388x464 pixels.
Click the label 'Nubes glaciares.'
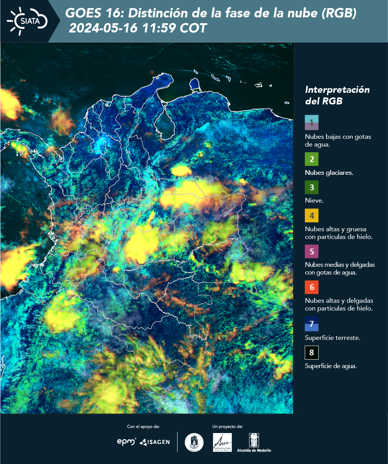pyautogui.click(x=329, y=173)
